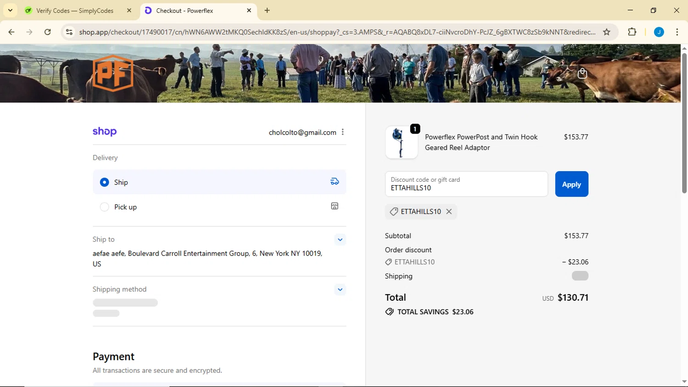
Task: Reload the checkout page
Action: pos(48,32)
